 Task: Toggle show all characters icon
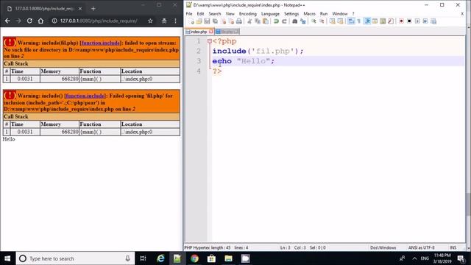[x=358, y=21]
